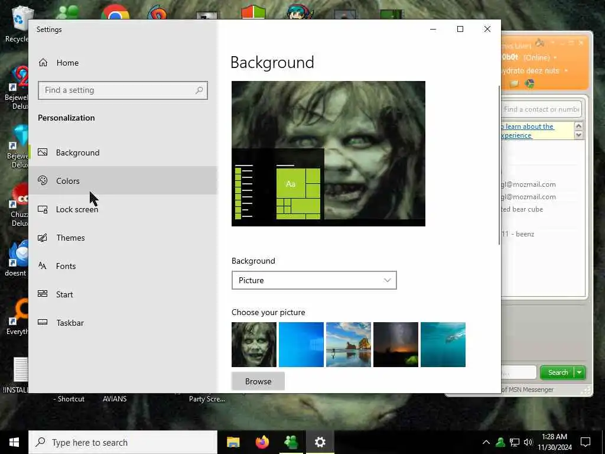Viewport: 605px width, 454px height.
Task: Expand the Background type Picture dropdown
Action: click(x=314, y=280)
